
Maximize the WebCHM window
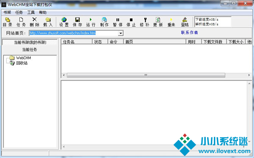click(234, 3)
